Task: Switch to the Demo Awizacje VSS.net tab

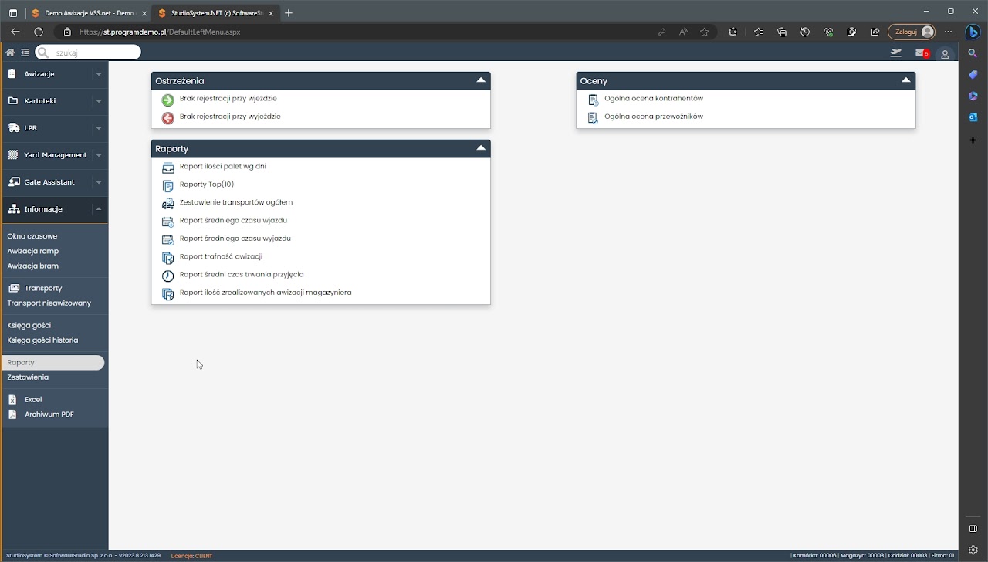Action: pos(85,13)
